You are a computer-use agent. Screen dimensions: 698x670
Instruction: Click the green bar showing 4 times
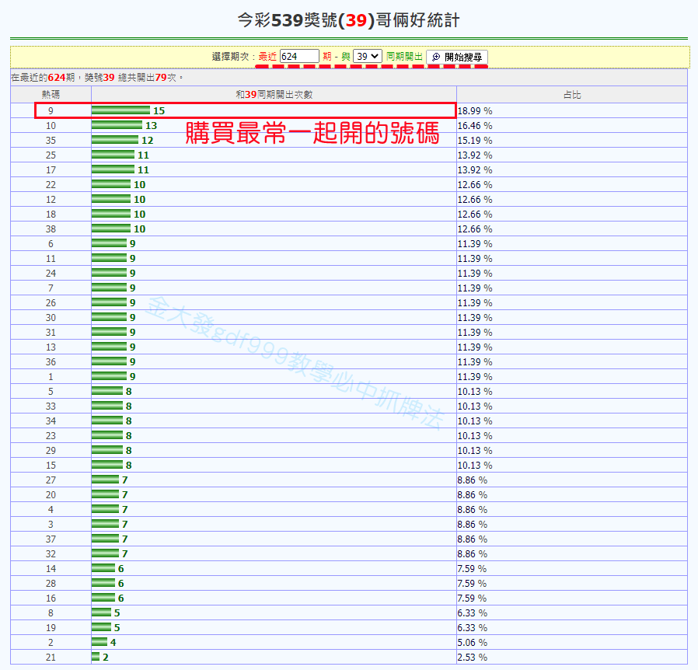coord(99,642)
